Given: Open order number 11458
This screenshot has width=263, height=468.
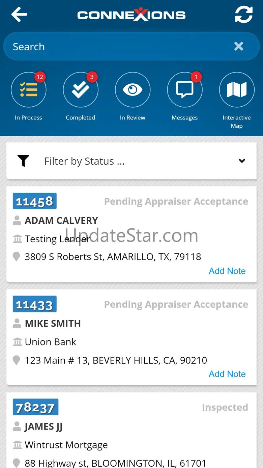Looking at the screenshot, I should [35, 201].
